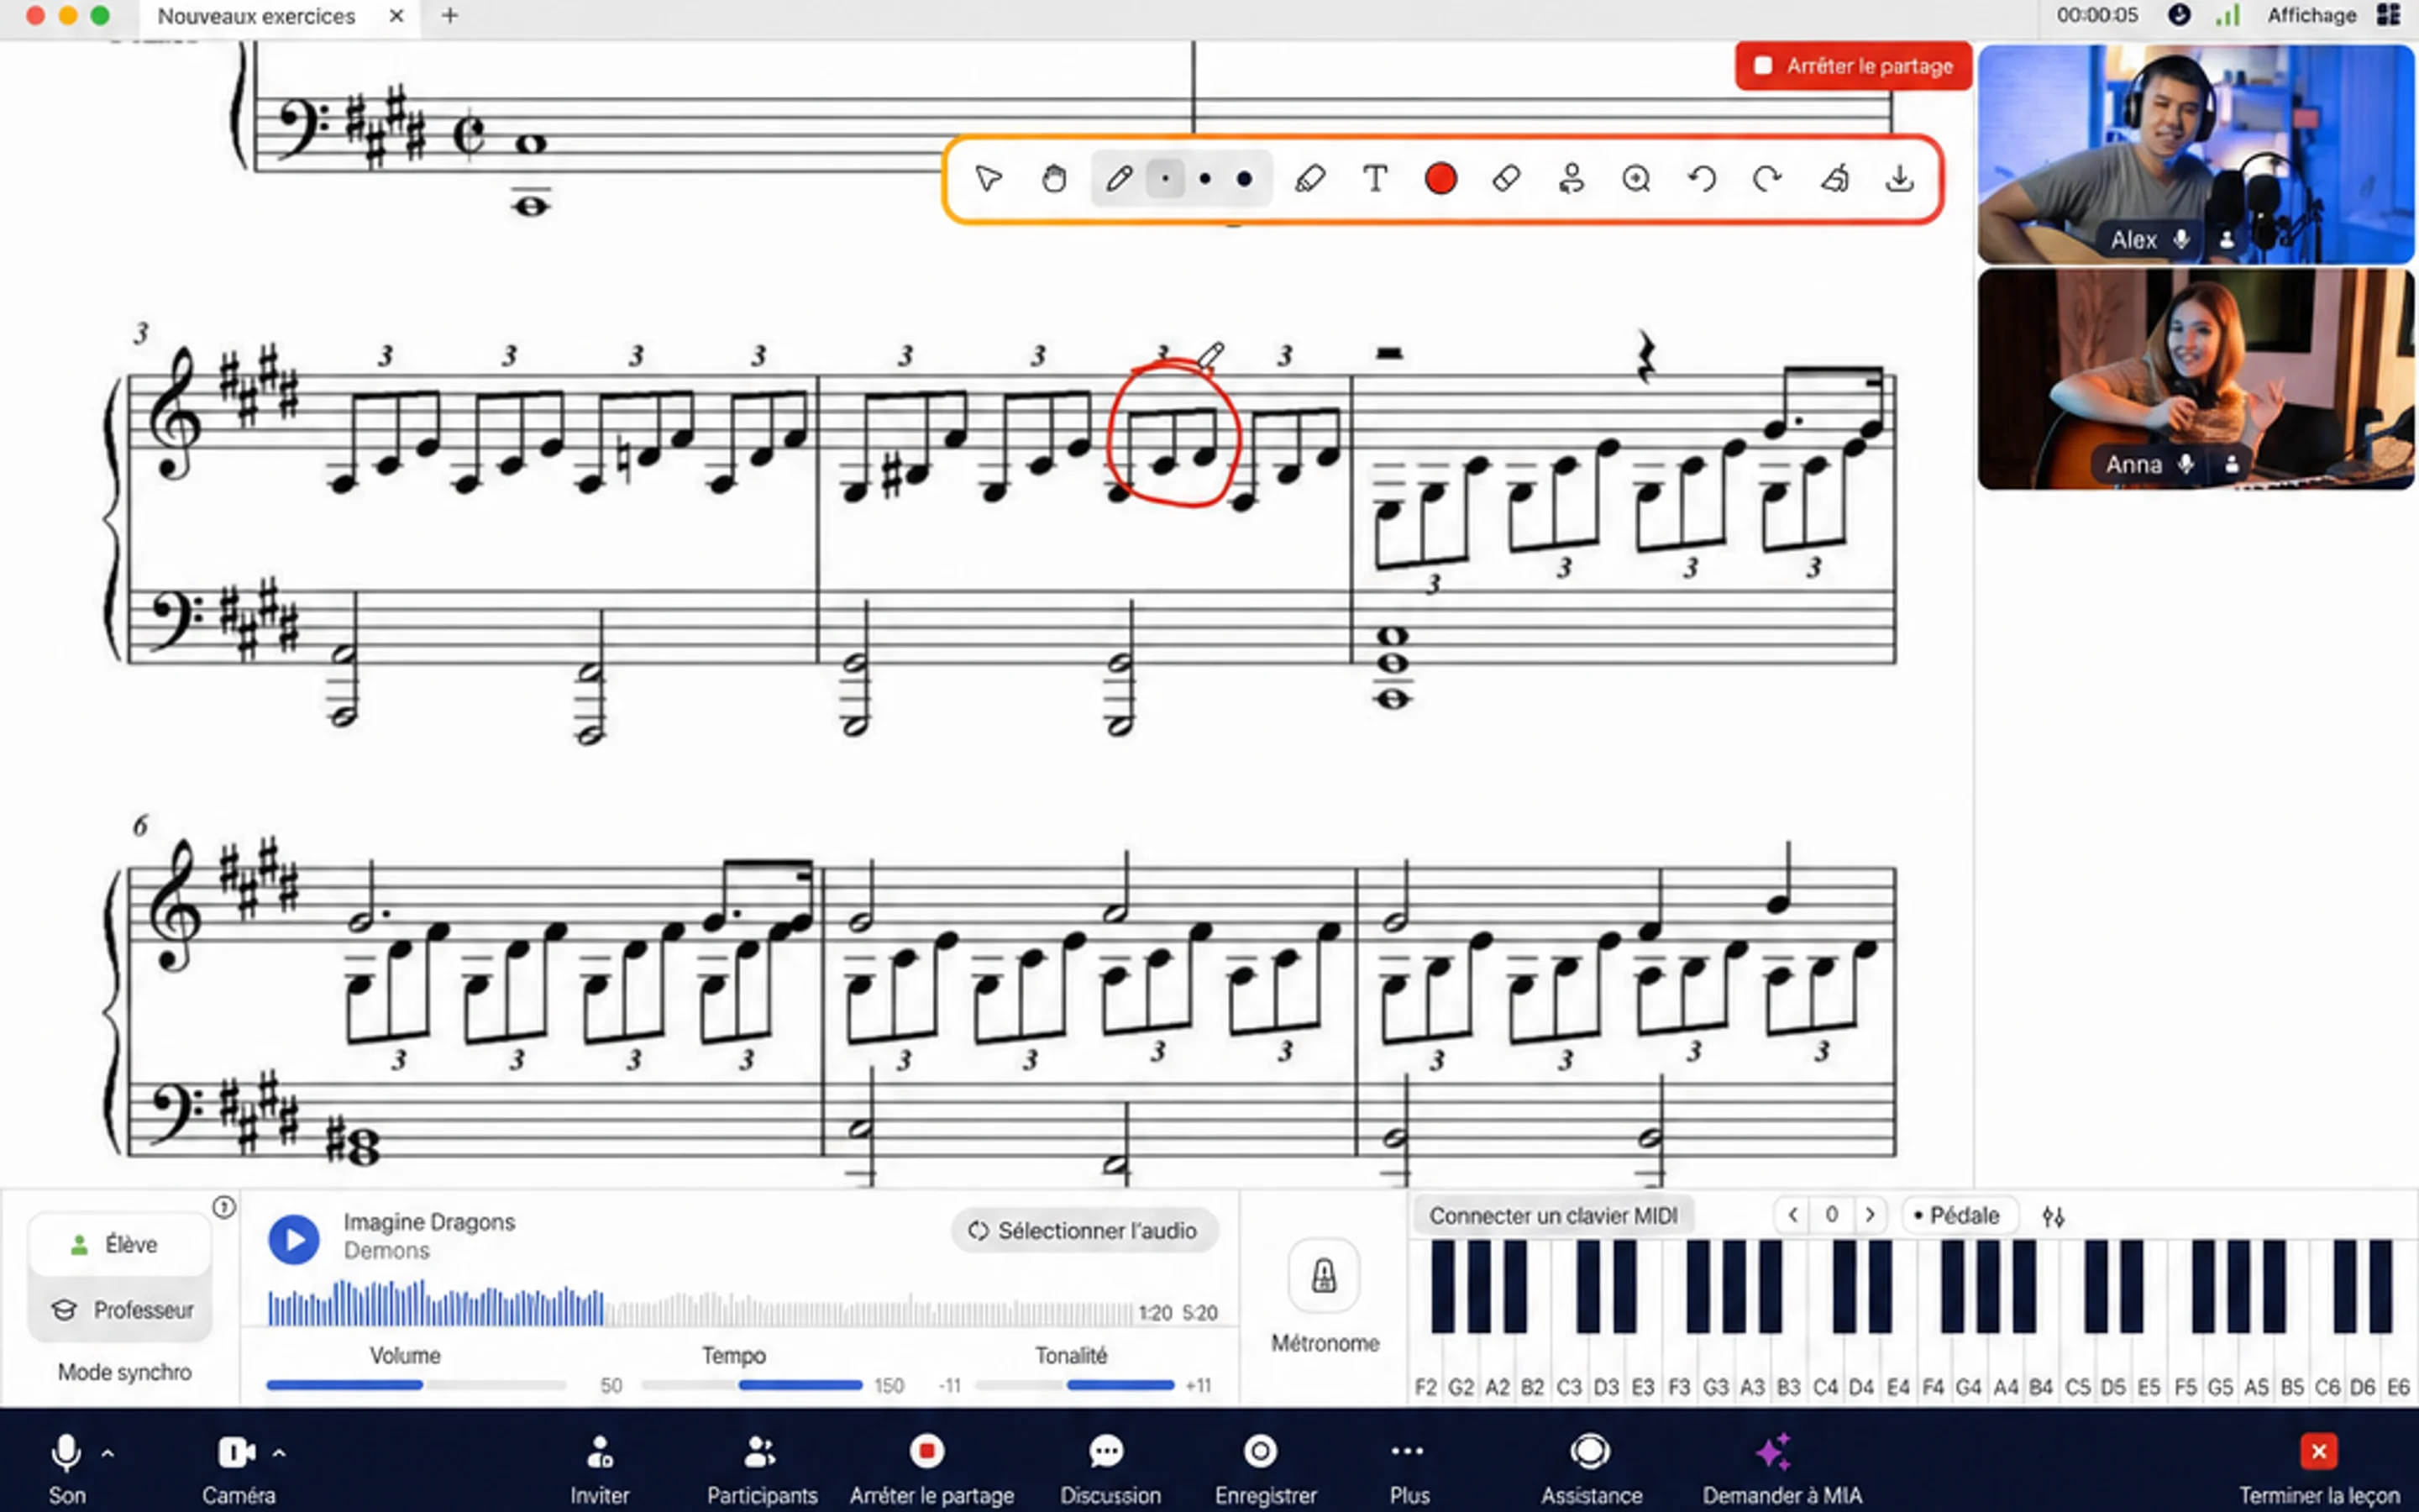
Task: Open the Affichage view menu
Action: 2311,15
